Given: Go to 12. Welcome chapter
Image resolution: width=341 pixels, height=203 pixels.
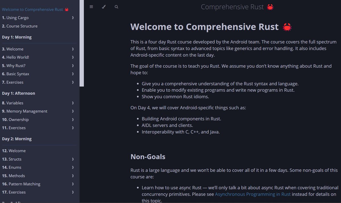Looking at the screenshot, I should pos(14,151).
